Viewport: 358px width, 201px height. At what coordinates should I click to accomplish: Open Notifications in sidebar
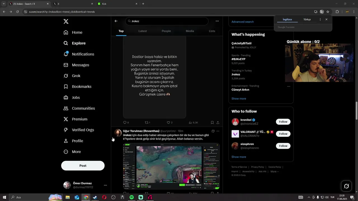coord(79,54)
